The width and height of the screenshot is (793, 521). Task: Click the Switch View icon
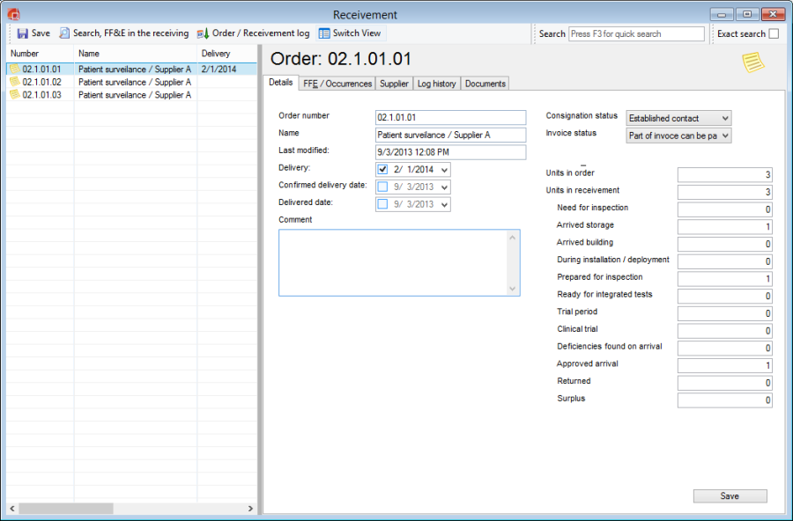tap(324, 33)
